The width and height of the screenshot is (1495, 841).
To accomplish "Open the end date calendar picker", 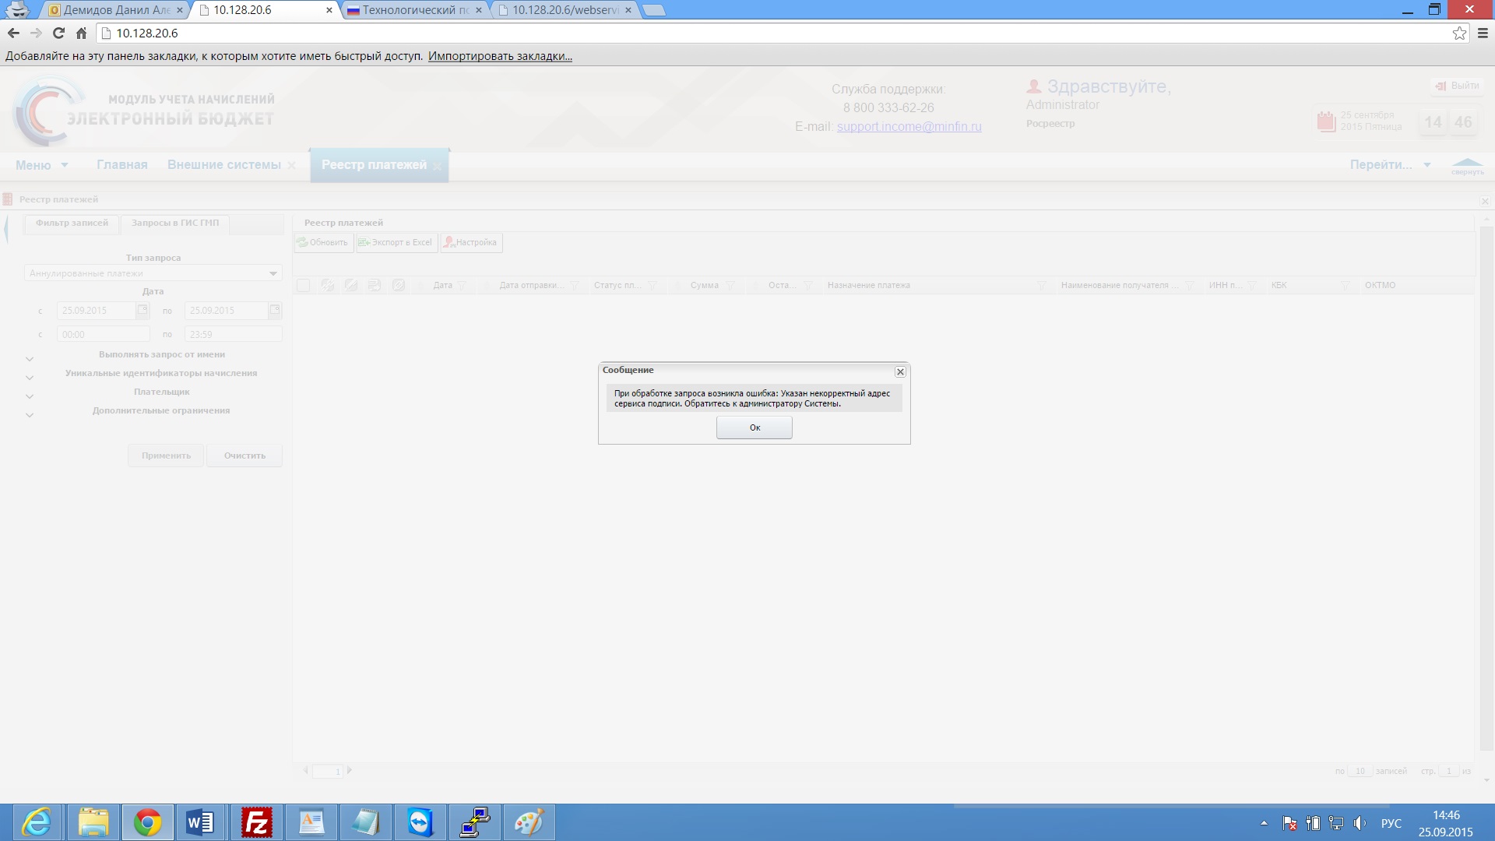I will 275,311.
